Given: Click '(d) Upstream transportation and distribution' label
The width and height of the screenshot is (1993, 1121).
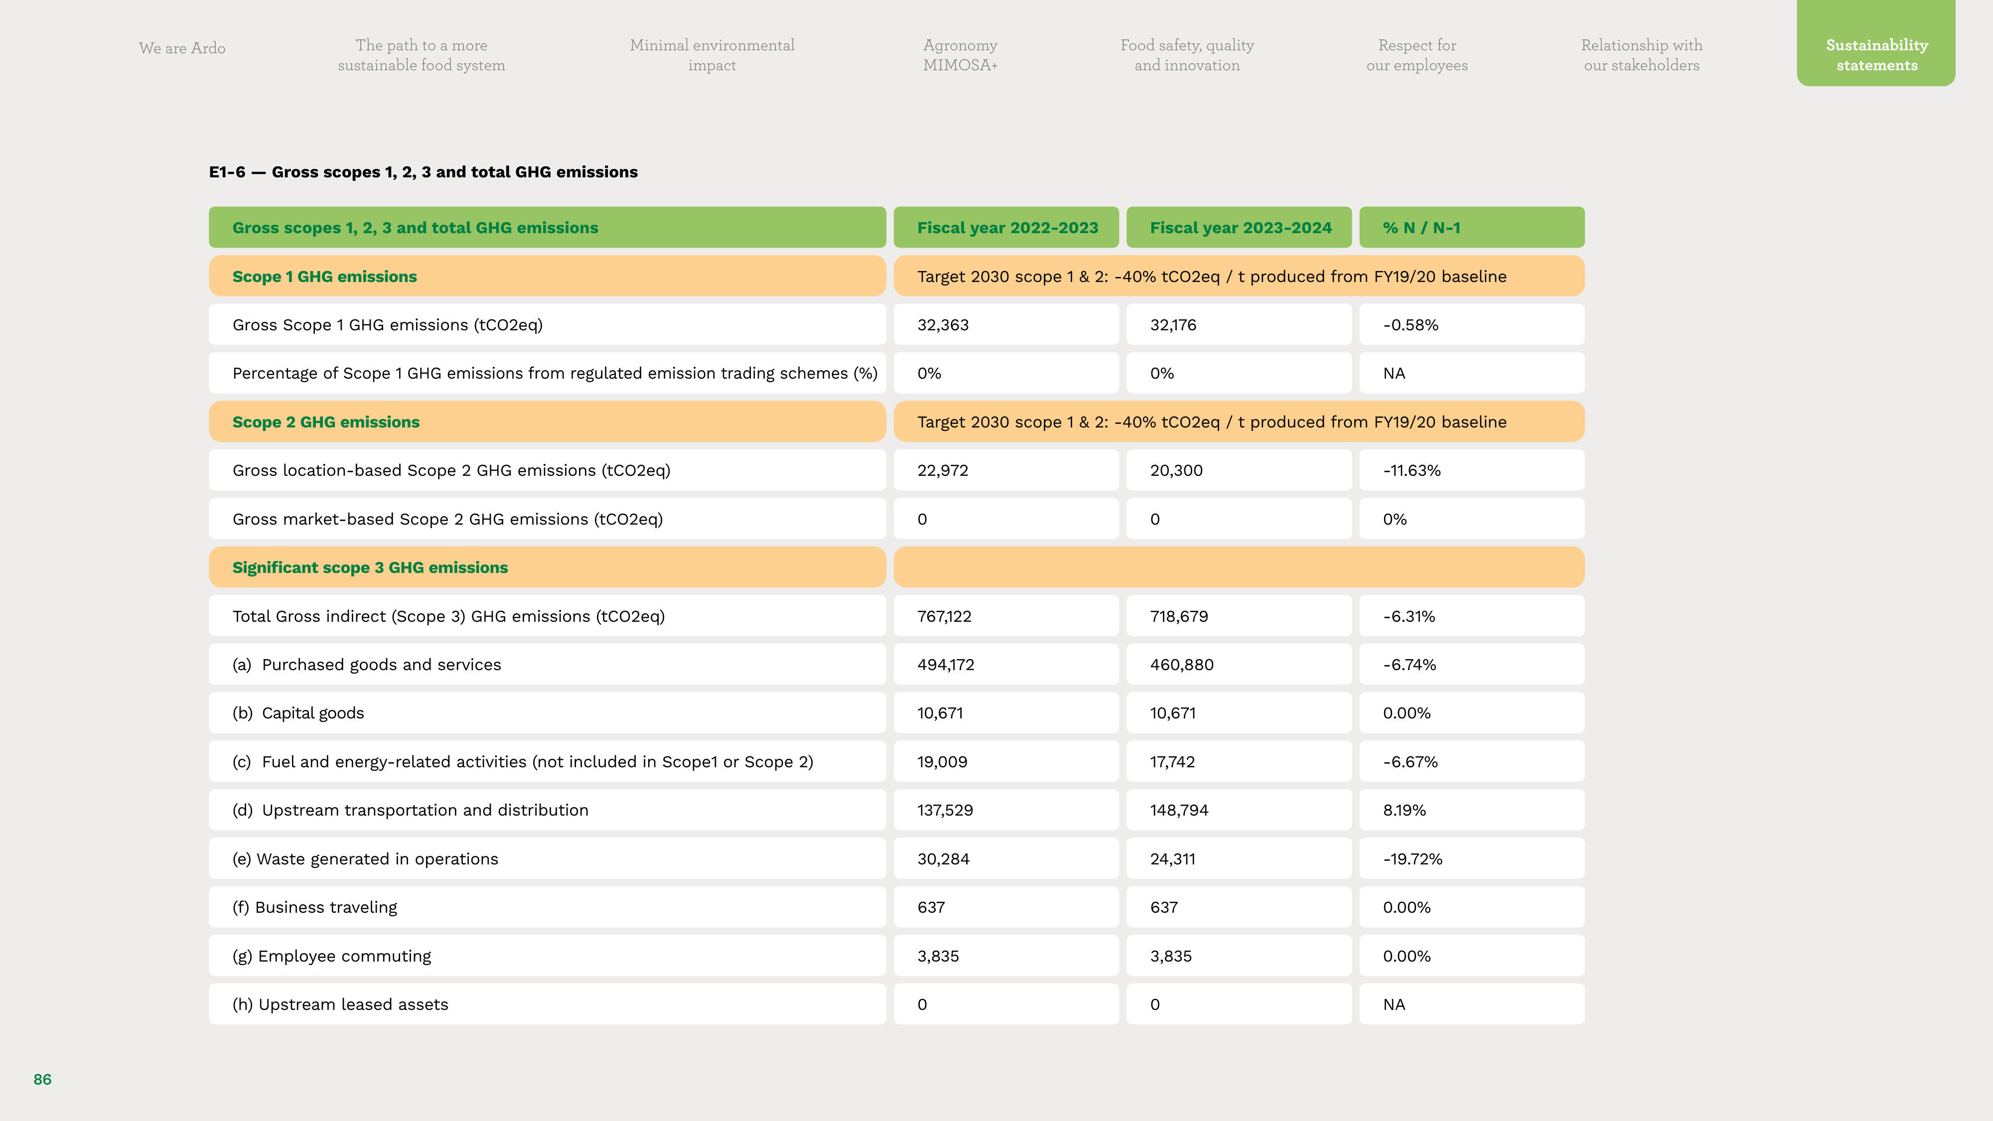Looking at the screenshot, I should (411, 810).
